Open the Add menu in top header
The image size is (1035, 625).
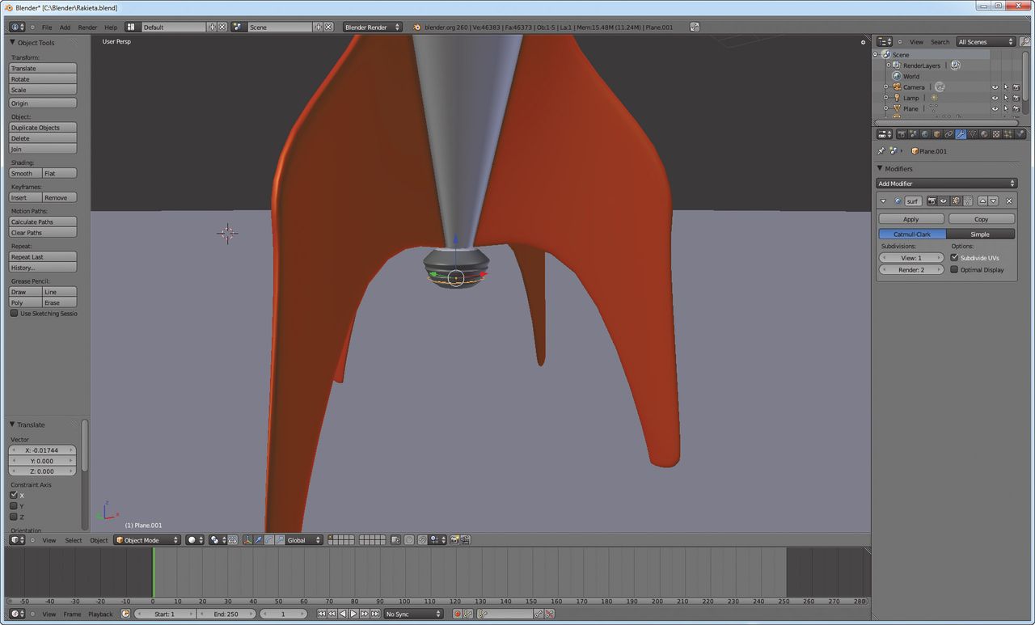point(65,27)
